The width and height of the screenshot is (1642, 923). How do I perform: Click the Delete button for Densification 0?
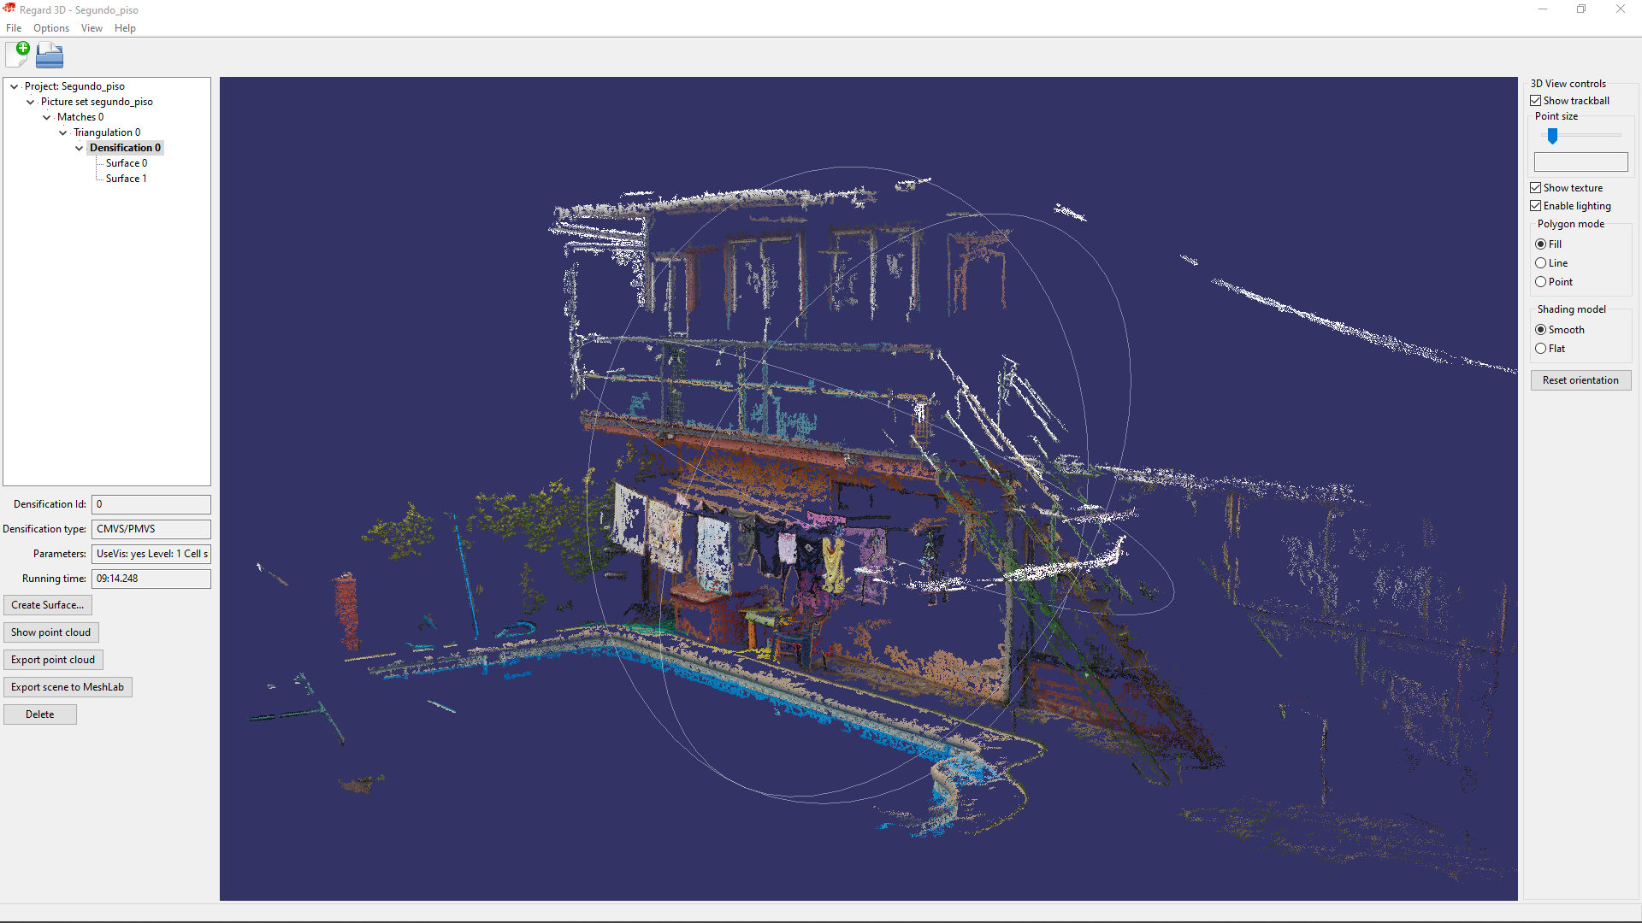39,714
